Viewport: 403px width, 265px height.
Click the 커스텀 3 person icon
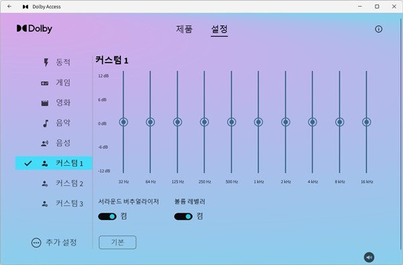(x=45, y=204)
